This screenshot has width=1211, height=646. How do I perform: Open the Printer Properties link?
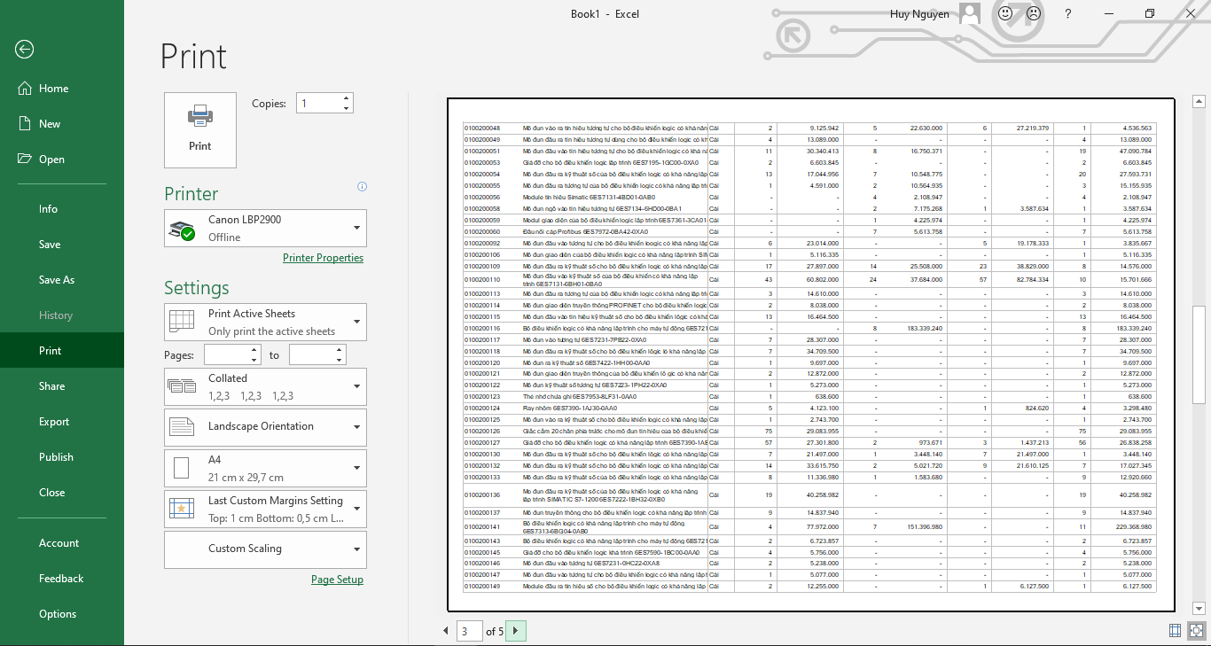(x=323, y=258)
